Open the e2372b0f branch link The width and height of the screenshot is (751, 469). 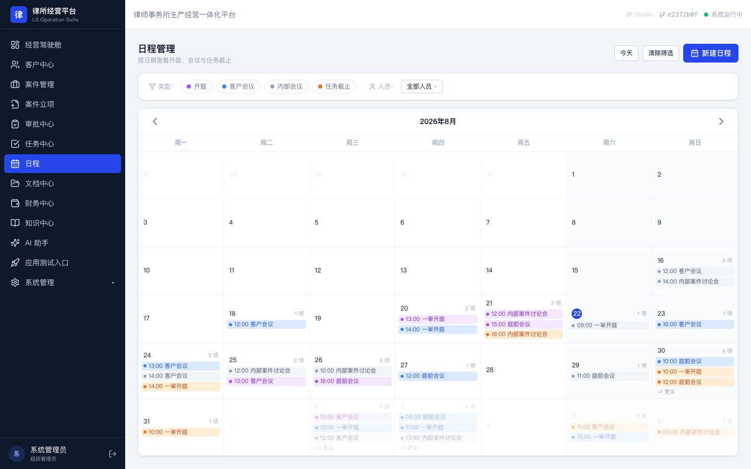[679, 15]
